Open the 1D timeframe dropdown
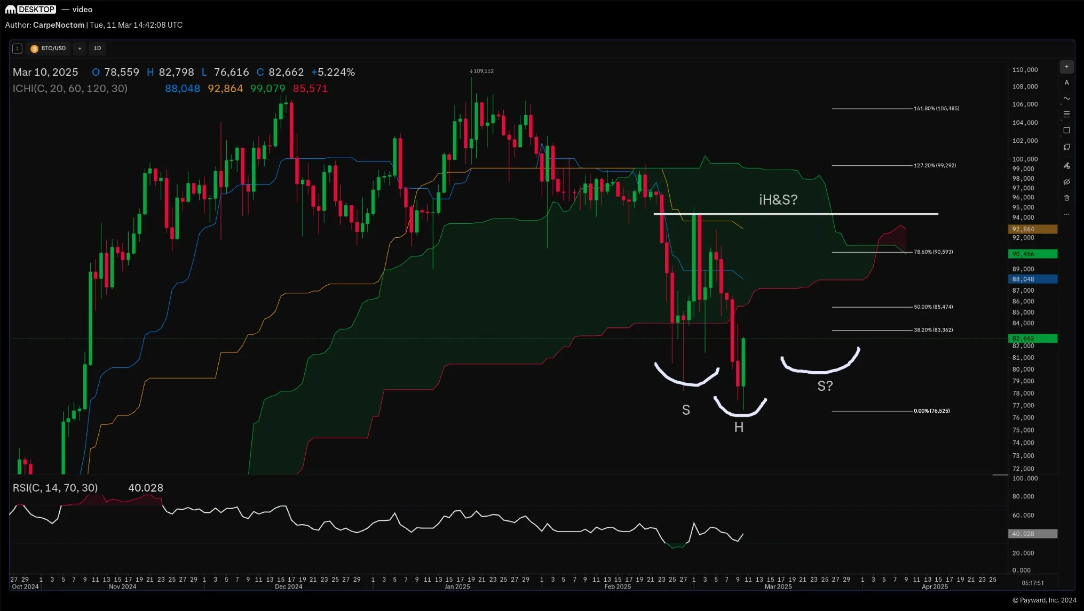1084x611 pixels. click(97, 49)
